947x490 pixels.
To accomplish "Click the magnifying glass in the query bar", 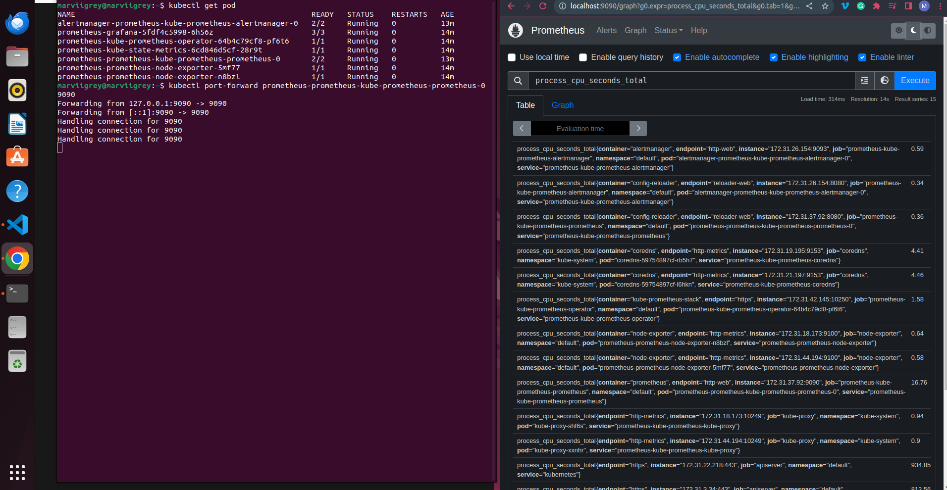I will tap(518, 80).
